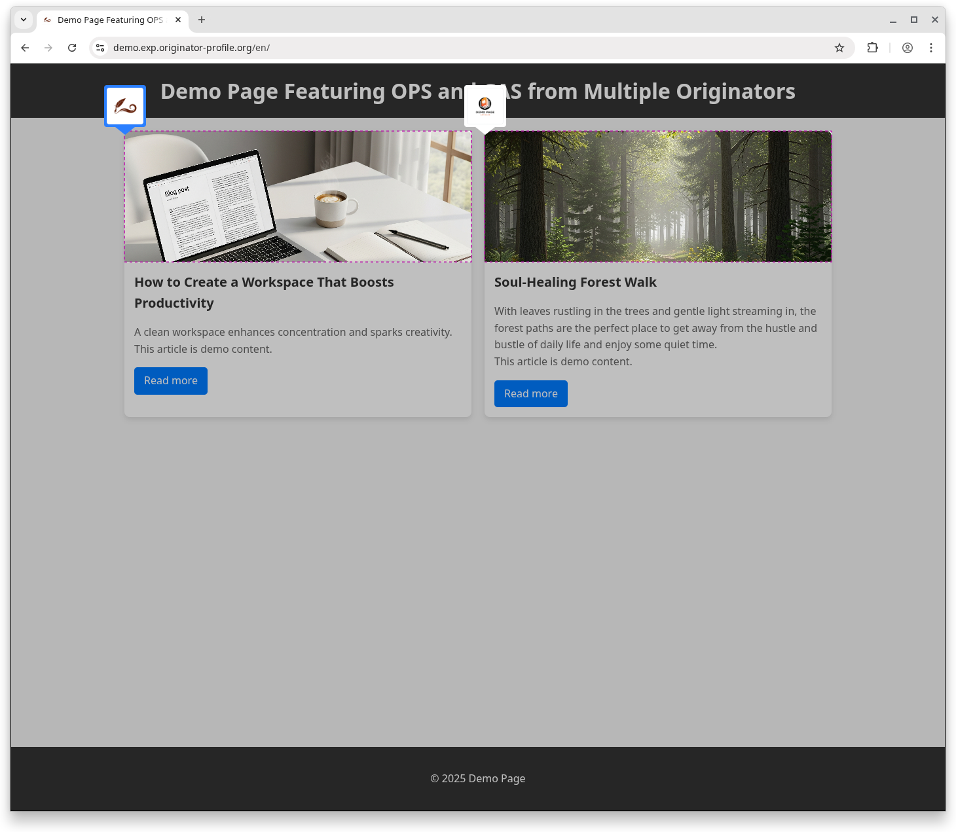The image size is (956, 832).
Task: Click the laptop workspace article image
Action: tap(298, 196)
